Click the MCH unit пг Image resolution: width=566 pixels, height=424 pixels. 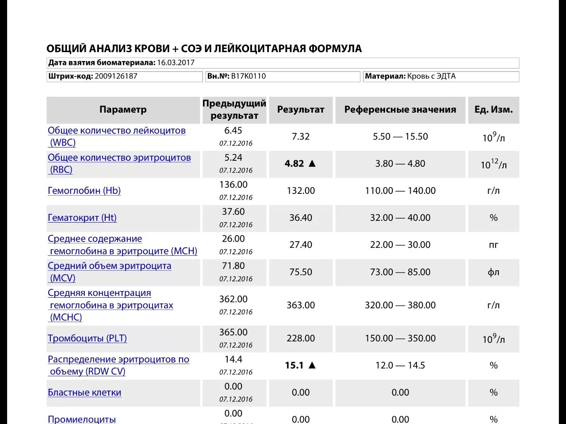coord(493,245)
